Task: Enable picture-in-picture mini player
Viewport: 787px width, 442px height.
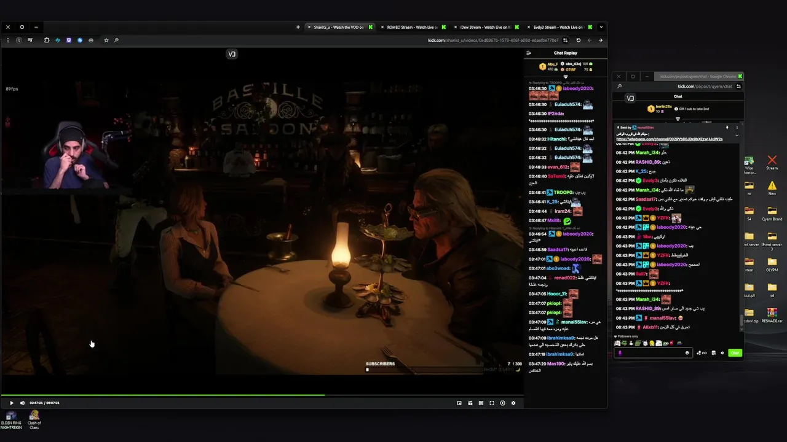Action: tap(459, 403)
